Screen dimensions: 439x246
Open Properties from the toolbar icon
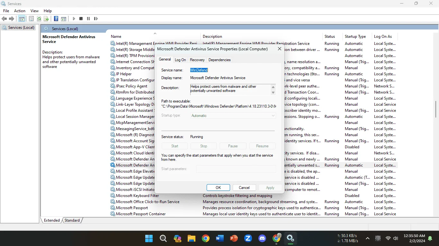pos(31,19)
